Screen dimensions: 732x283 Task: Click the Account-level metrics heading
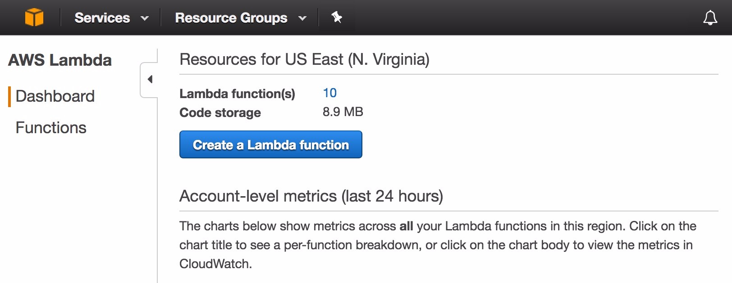[311, 196]
